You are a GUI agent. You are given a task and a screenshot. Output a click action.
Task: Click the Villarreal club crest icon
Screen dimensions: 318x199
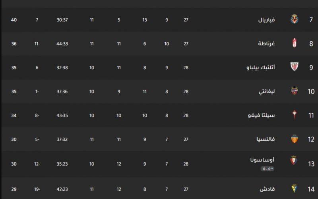pyautogui.click(x=295, y=19)
